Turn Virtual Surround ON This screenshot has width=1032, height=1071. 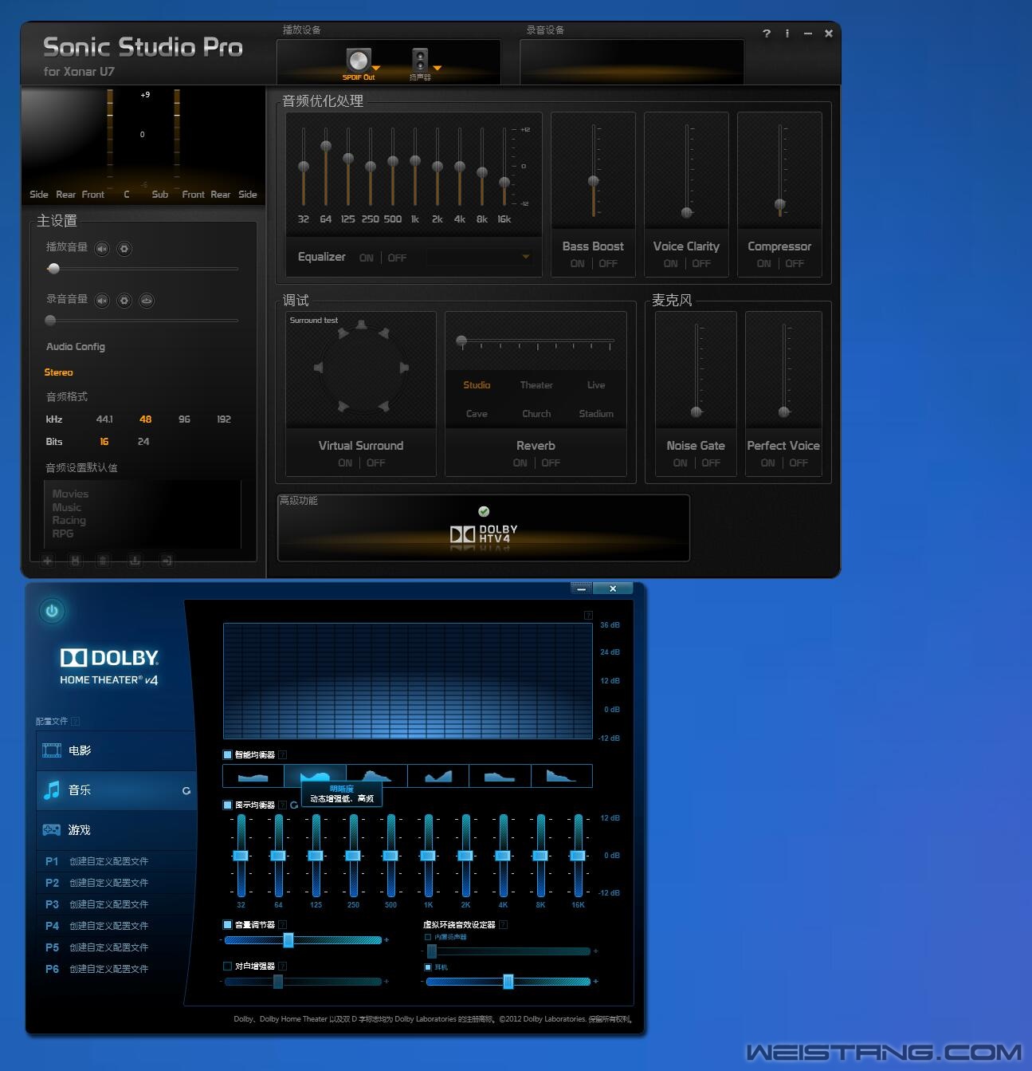pos(345,463)
